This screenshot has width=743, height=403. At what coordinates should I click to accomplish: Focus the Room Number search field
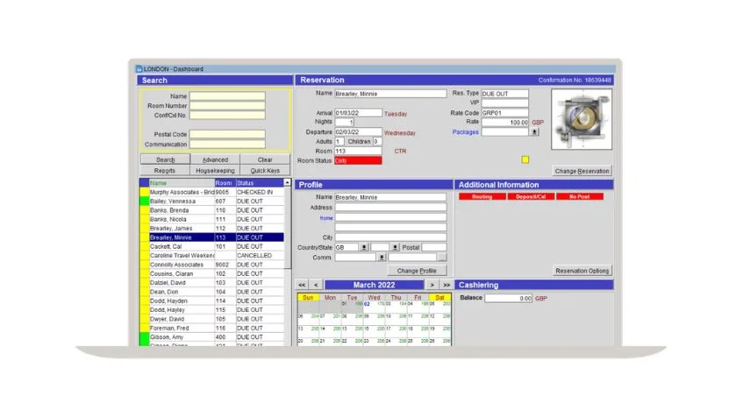[x=227, y=105]
